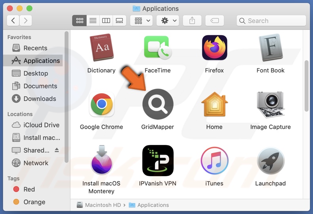Screen dimensions: 313x214
Task: Click the Share toolbar button
Action: click(x=192, y=21)
